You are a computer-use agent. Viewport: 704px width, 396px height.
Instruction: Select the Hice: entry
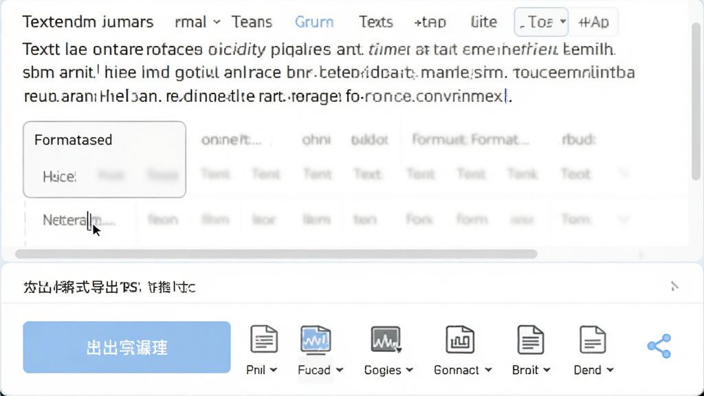(x=60, y=177)
